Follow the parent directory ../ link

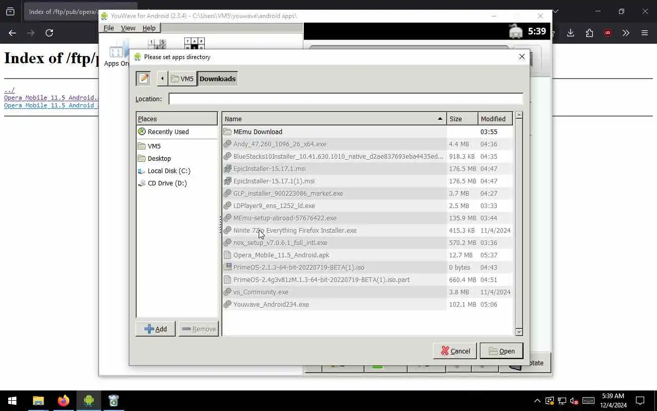click(9, 90)
